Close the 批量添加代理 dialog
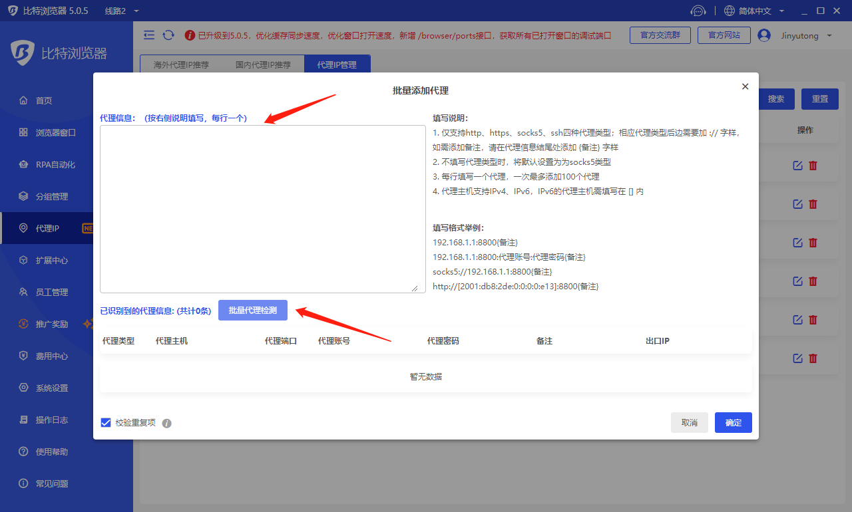852x512 pixels. tap(745, 86)
